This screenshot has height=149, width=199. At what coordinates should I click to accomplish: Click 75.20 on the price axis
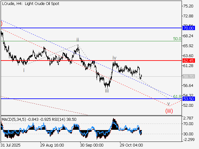189,6
